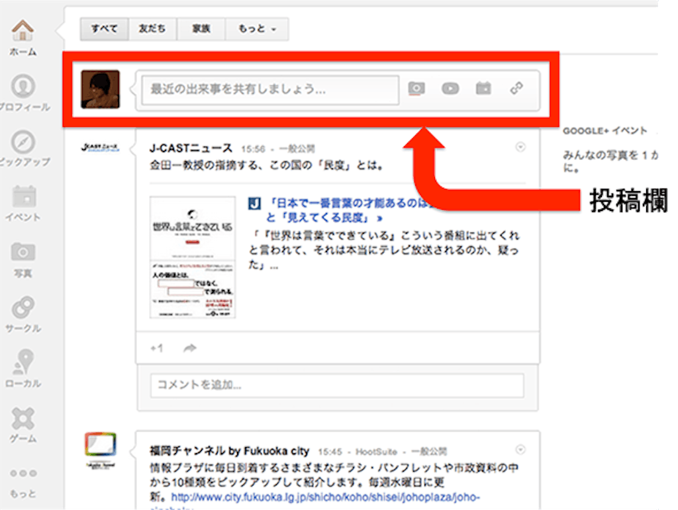Click the add event icon in share box
Image resolution: width=678 pixels, height=510 pixels.
tap(483, 89)
